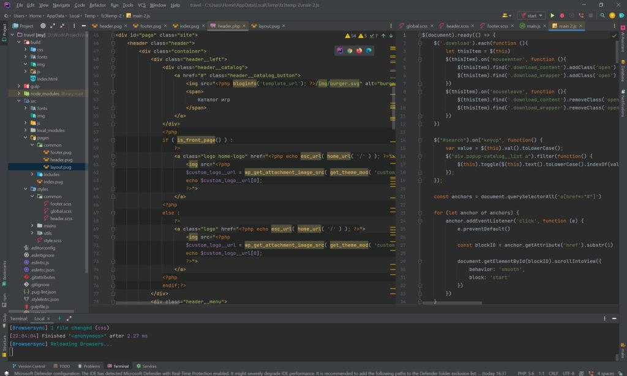Image resolution: width=627 pixels, height=376 pixels.
Task: Toggle the Structure tool window
Action: point(4,344)
